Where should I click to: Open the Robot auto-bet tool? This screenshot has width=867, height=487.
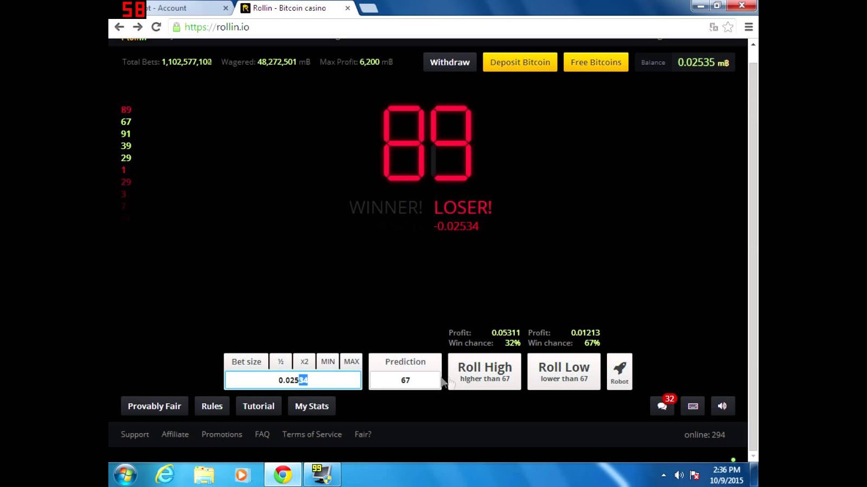pos(619,372)
